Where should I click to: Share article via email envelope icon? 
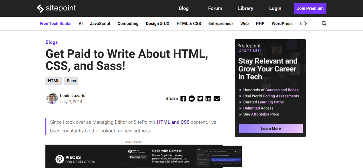click(217, 98)
